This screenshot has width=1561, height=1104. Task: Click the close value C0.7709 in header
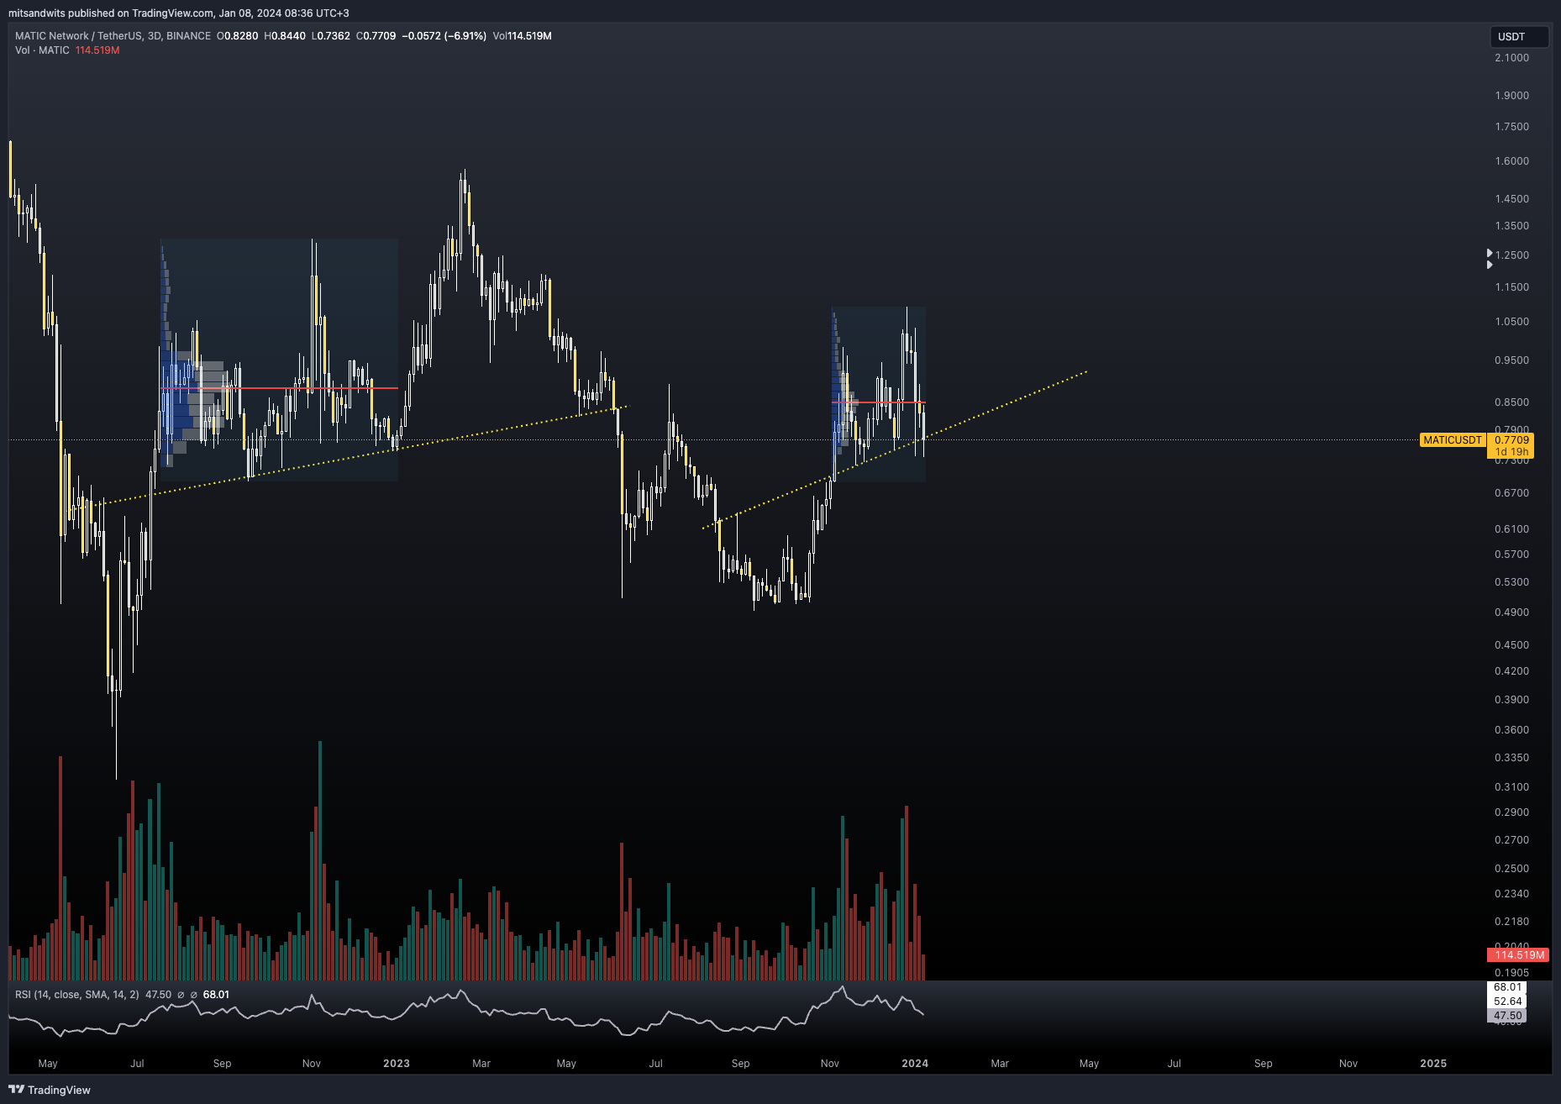pos(376,36)
